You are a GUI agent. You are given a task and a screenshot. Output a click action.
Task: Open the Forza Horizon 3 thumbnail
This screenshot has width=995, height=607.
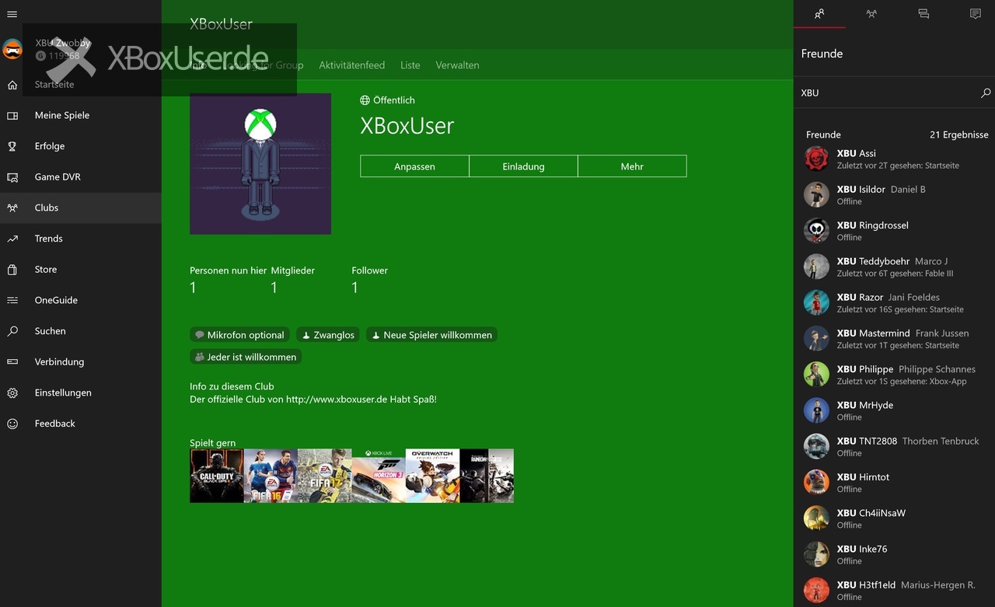point(379,476)
